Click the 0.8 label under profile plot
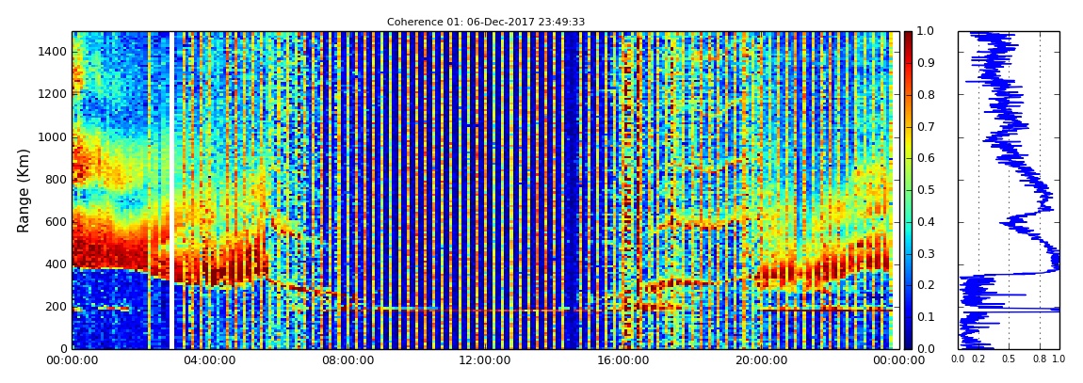Viewport: 1083px width, 383px height. 1040,359
